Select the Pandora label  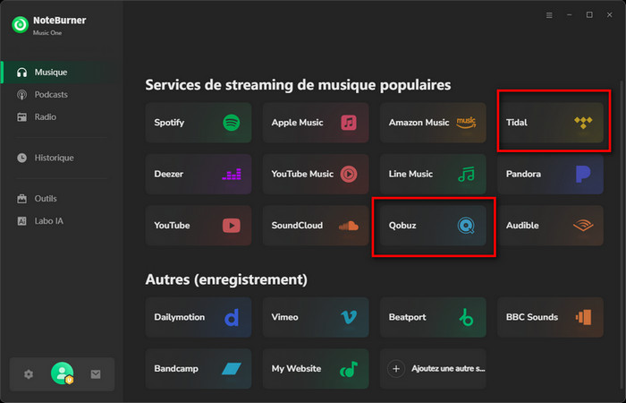click(523, 174)
